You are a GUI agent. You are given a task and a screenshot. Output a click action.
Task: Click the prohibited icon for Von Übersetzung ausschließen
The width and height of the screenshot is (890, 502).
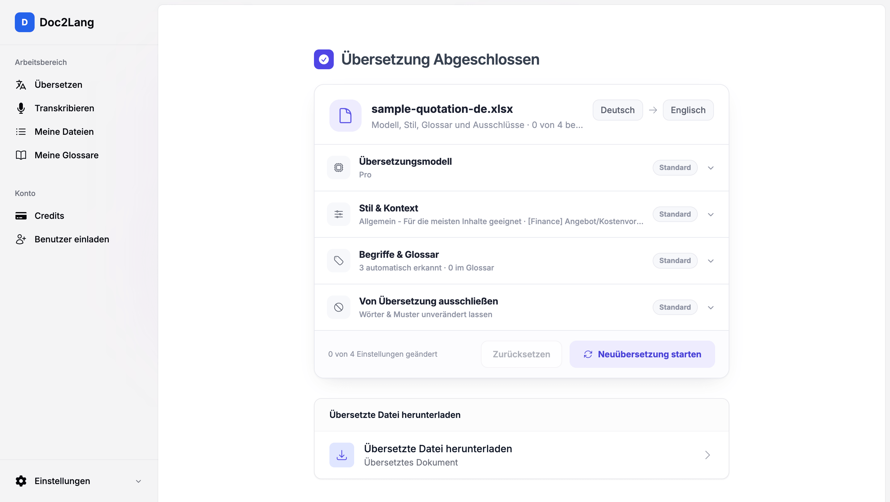click(339, 307)
